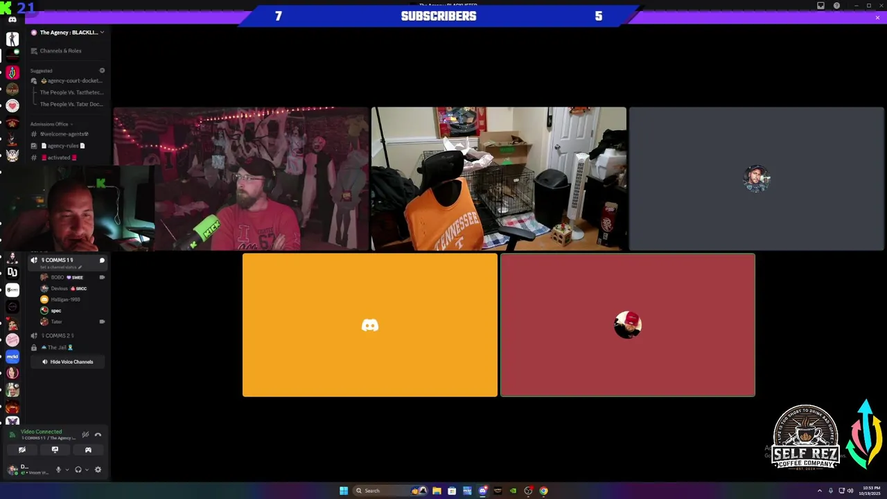Open server with heart circle icon
The width and height of the screenshot is (887, 499).
pos(12,105)
